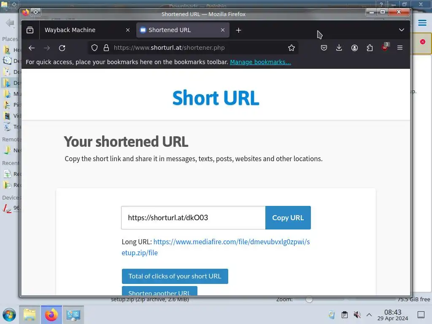Image resolution: width=432 pixels, height=324 pixels.
Task: Open the extensions puzzle icon
Action: pos(370,48)
